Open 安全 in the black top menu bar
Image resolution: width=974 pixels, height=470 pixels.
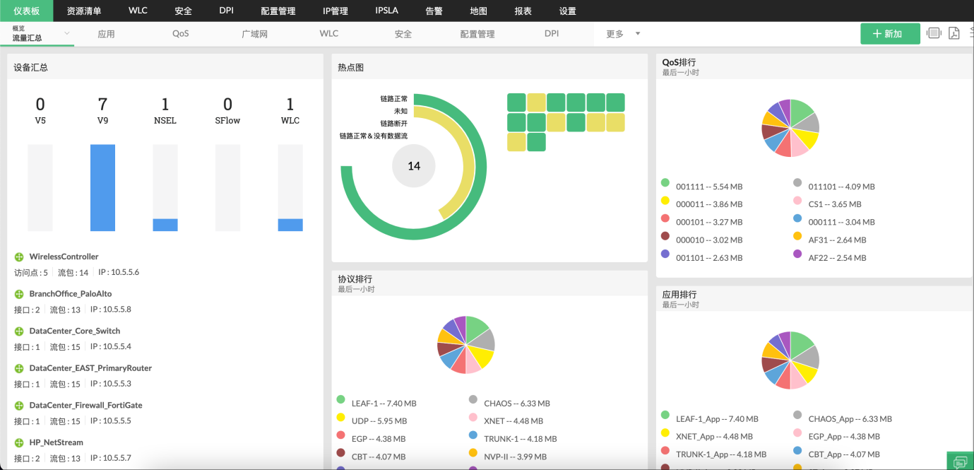(184, 11)
